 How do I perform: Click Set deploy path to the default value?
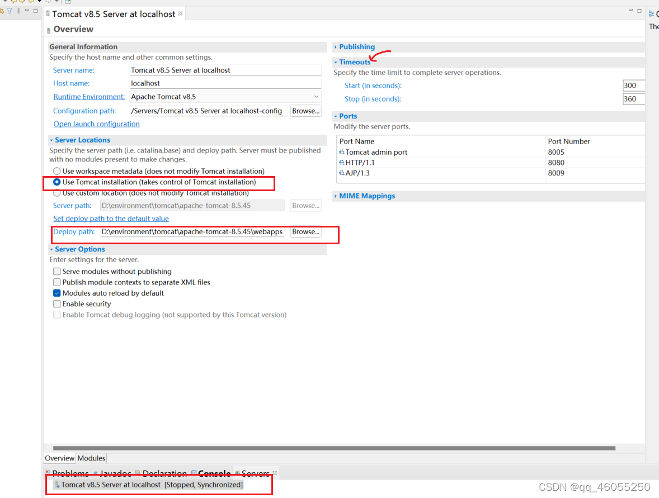(111, 219)
